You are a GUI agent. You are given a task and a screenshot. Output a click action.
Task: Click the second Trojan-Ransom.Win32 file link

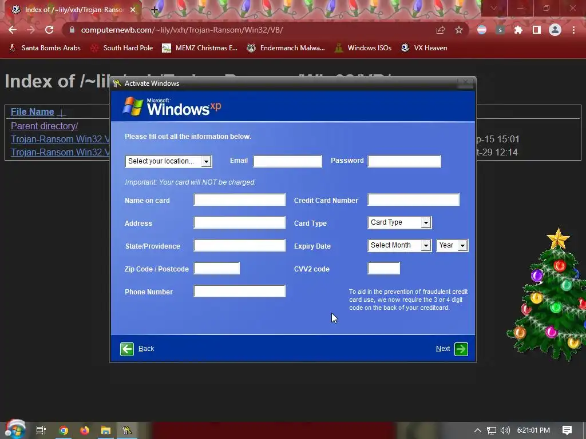(x=60, y=152)
